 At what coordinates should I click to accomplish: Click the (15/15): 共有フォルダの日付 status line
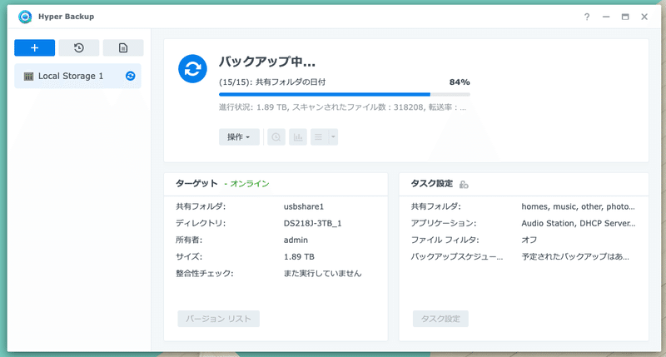pyautogui.click(x=272, y=82)
